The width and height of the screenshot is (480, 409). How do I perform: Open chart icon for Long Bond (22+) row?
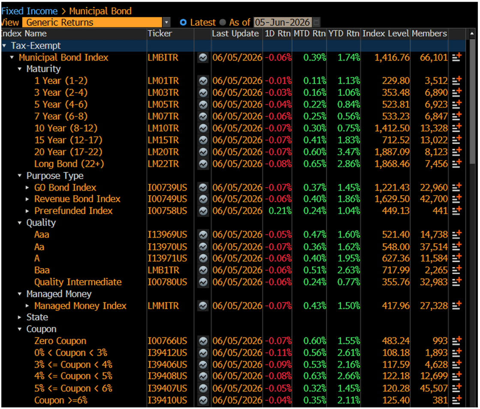click(x=203, y=164)
